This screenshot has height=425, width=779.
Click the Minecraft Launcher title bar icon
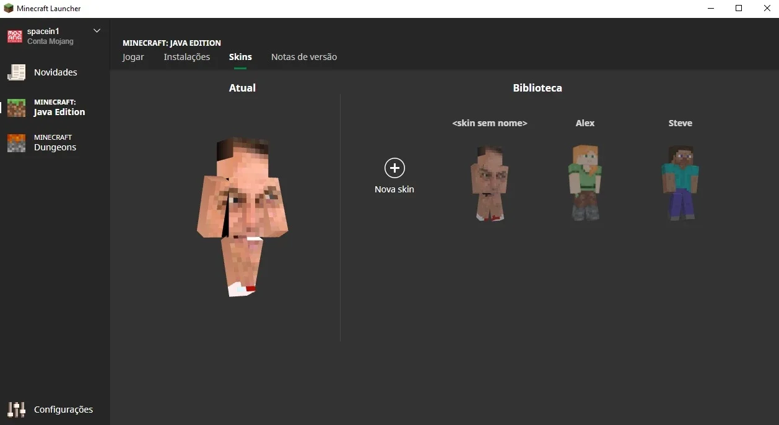[x=9, y=9]
